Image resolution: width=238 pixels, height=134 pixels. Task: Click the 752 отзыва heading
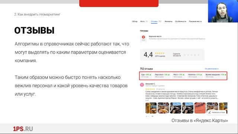[x=146, y=69]
